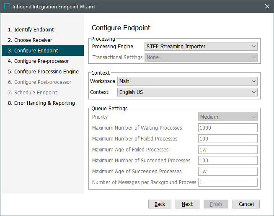
Task: Click the Priority dropdown set to Medium
Action: [x=227, y=117]
